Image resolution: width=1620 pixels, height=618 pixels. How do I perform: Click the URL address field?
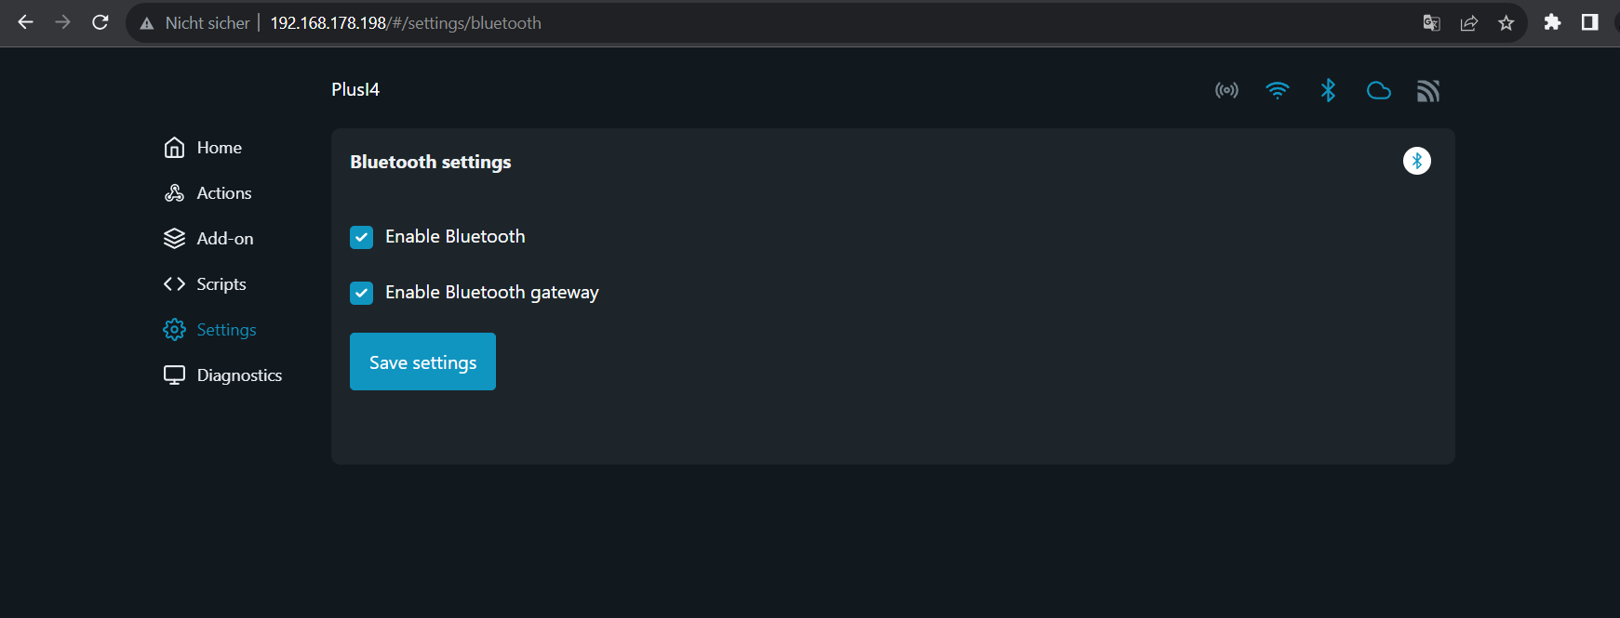744,23
